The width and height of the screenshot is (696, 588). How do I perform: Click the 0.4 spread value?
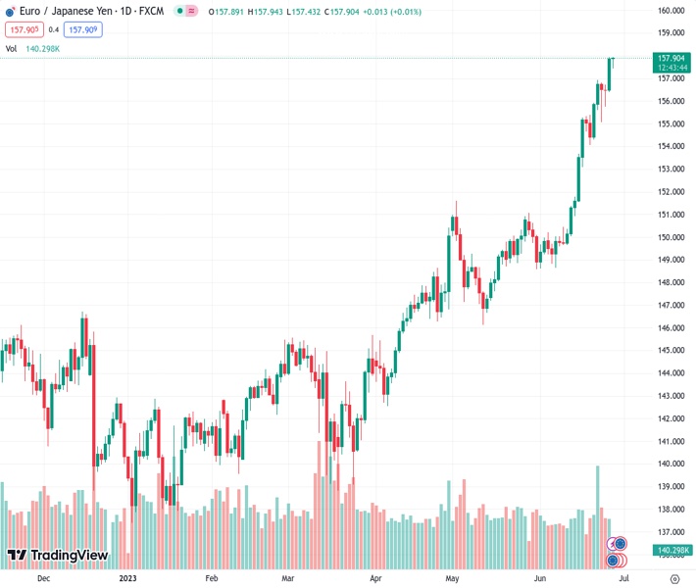pyautogui.click(x=54, y=29)
